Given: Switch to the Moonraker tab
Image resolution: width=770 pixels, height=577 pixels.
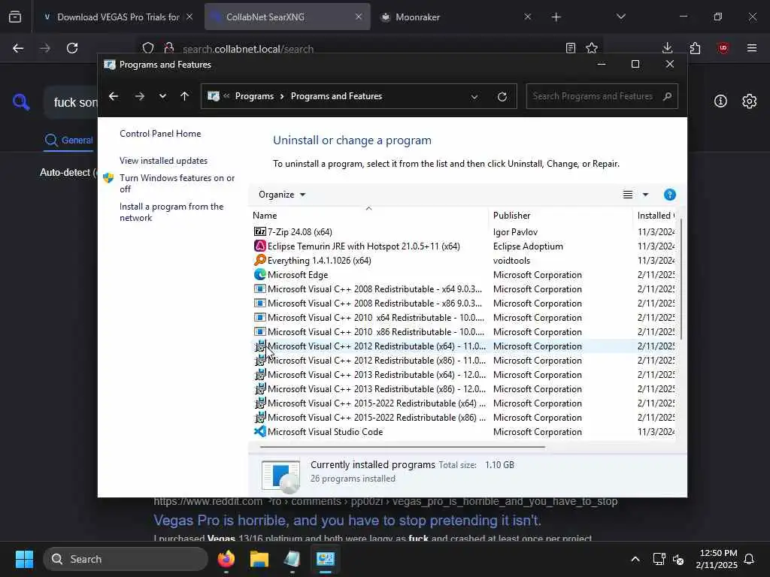Looking at the screenshot, I should (x=417, y=17).
